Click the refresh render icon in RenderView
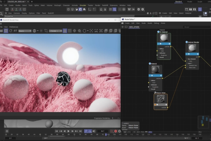The height and width of the screenshot is (141, 211). click(x=11, y=31)
